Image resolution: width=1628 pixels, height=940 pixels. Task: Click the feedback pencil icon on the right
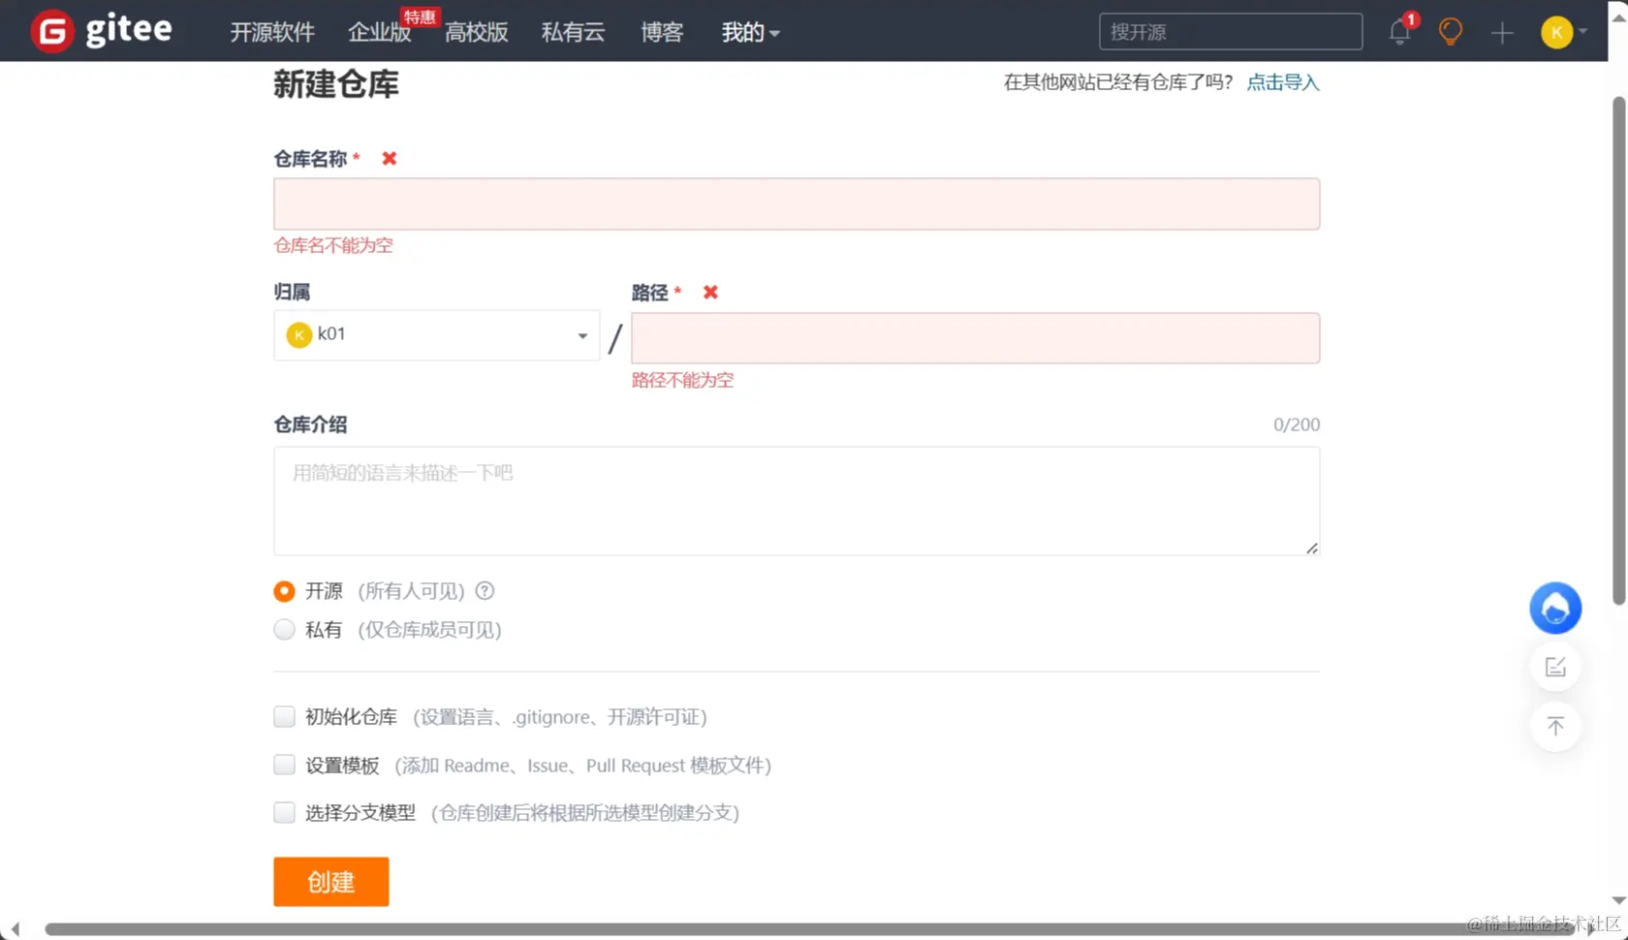coord(1554,667)
